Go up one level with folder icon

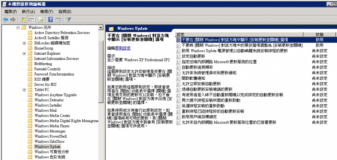point(23,20)
